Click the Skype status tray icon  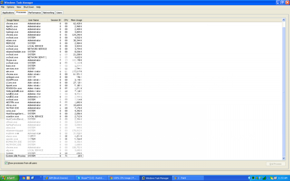tap(271, 178)
